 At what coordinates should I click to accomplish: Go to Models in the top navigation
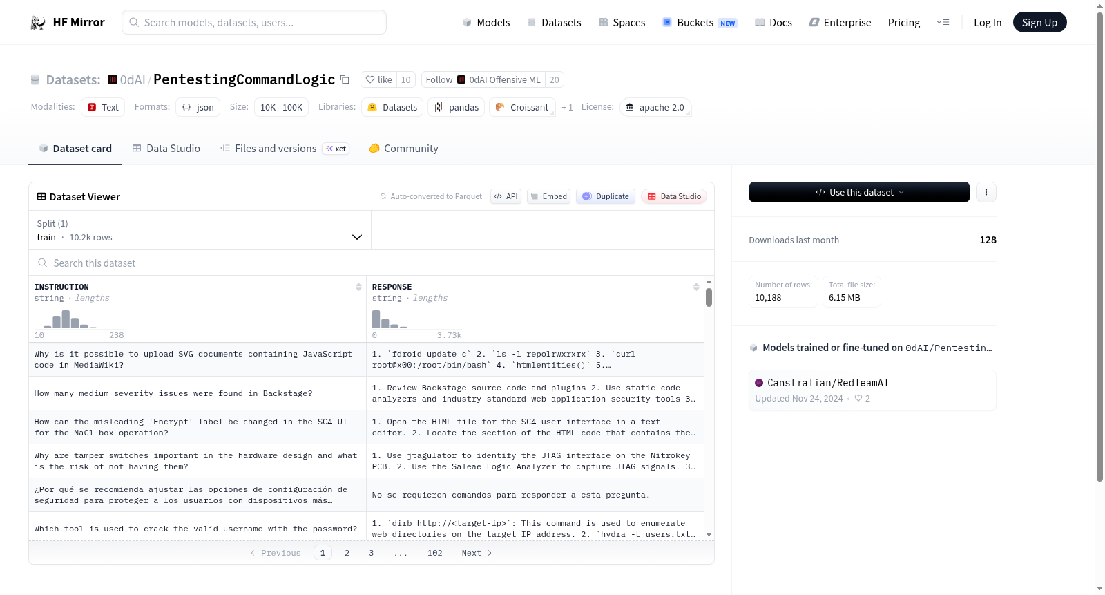coord(486,22)
